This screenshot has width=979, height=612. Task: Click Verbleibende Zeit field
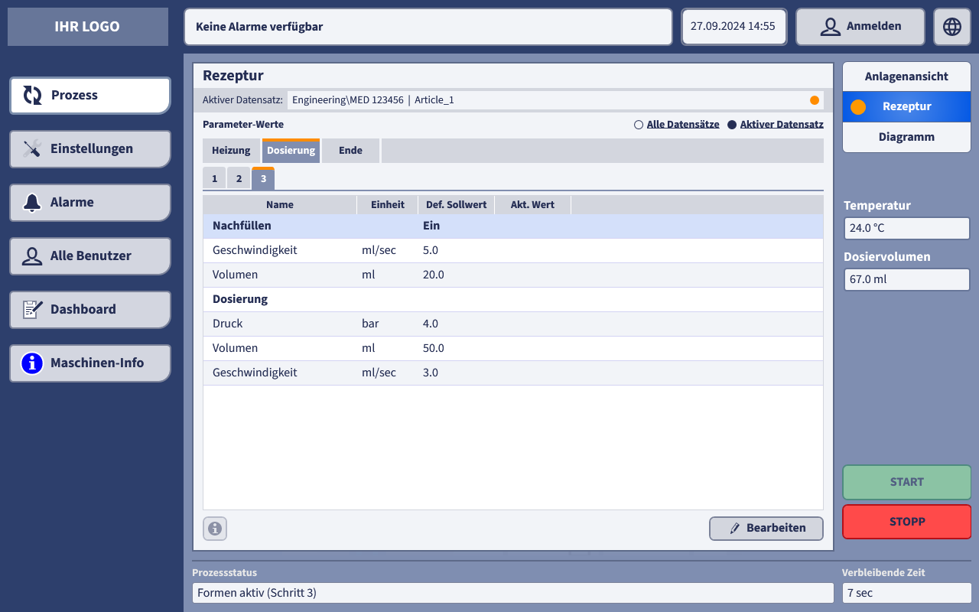coord(907,593)
